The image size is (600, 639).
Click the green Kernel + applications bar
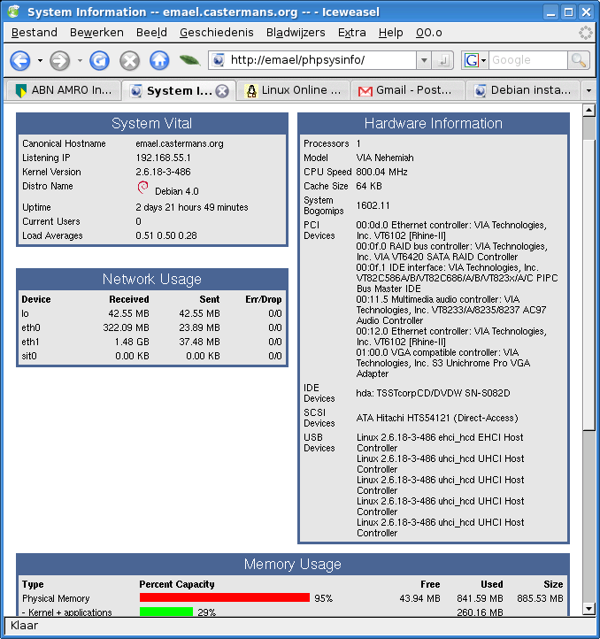166,612
